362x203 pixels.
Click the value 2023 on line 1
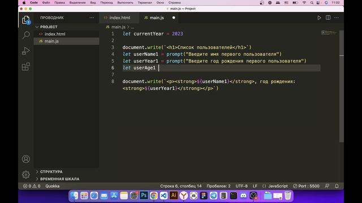point(177,34)
